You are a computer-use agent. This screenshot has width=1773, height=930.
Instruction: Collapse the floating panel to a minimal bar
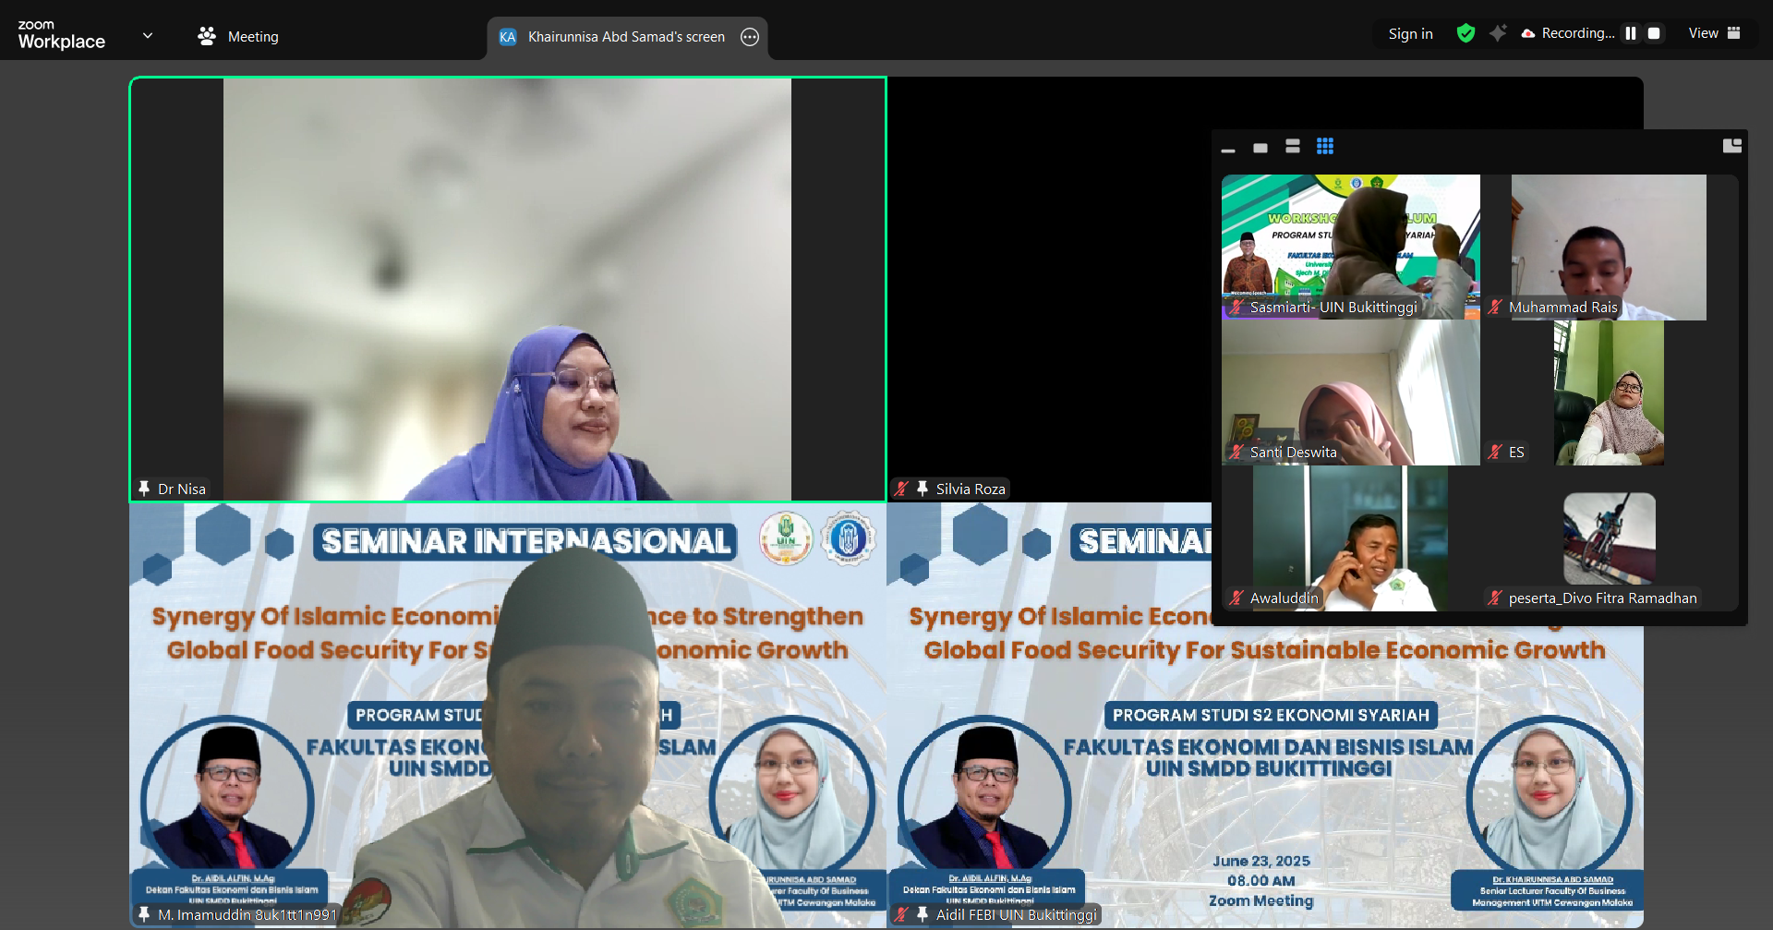[x=1228, y=148]
